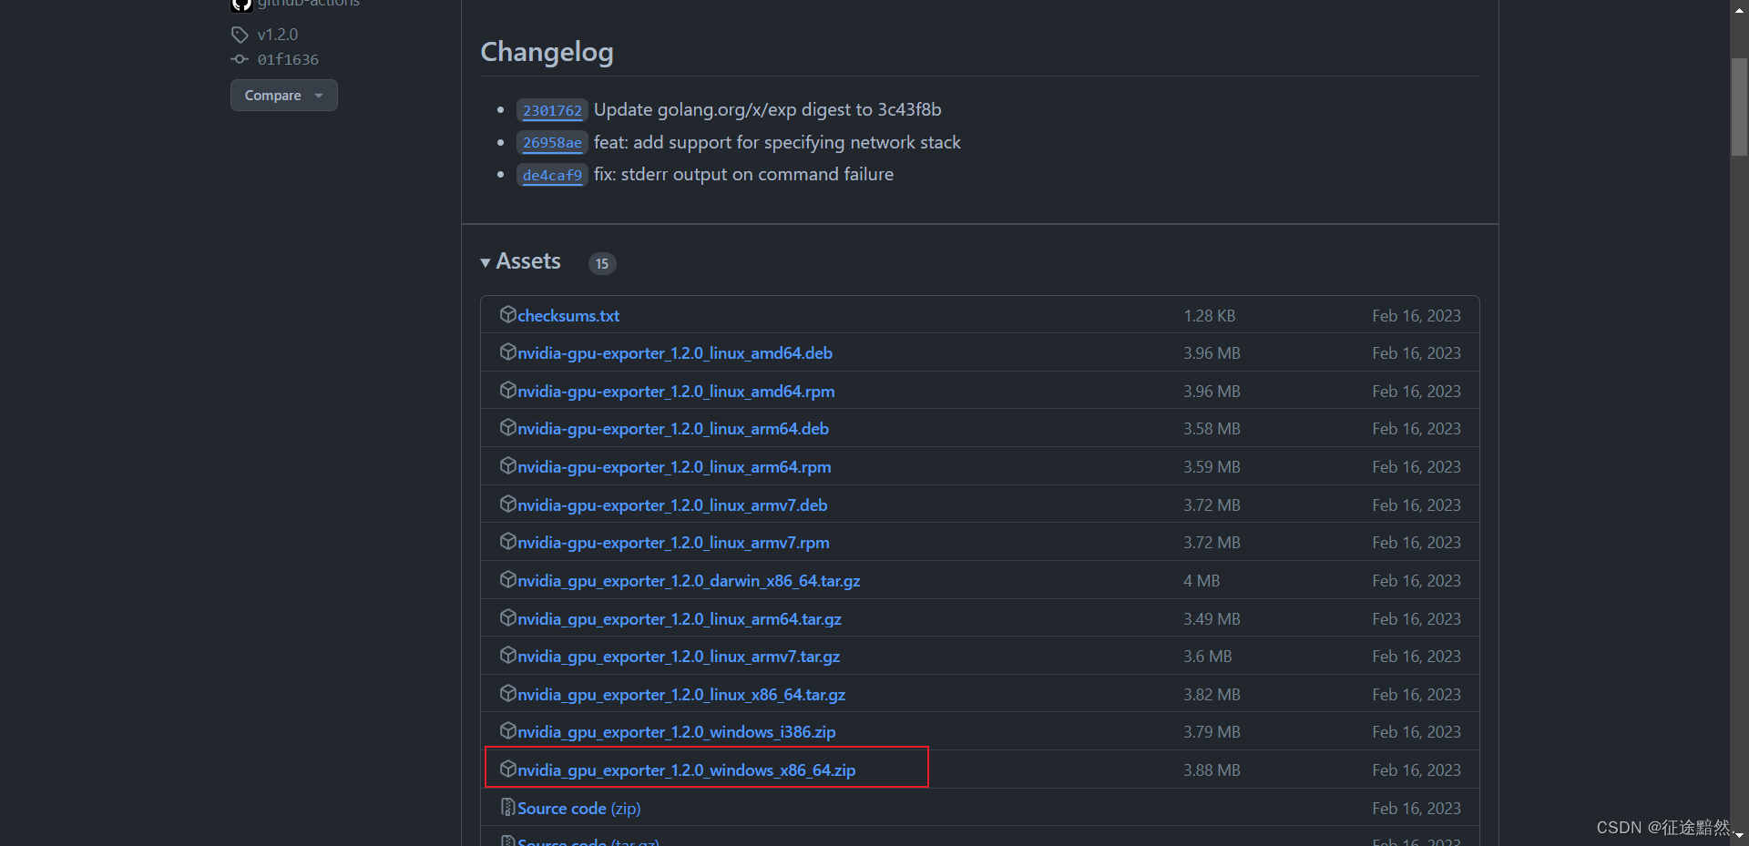Open commit de4caf9 link
This screenshot has width=1749, height=846.
(x=552, y=175)
